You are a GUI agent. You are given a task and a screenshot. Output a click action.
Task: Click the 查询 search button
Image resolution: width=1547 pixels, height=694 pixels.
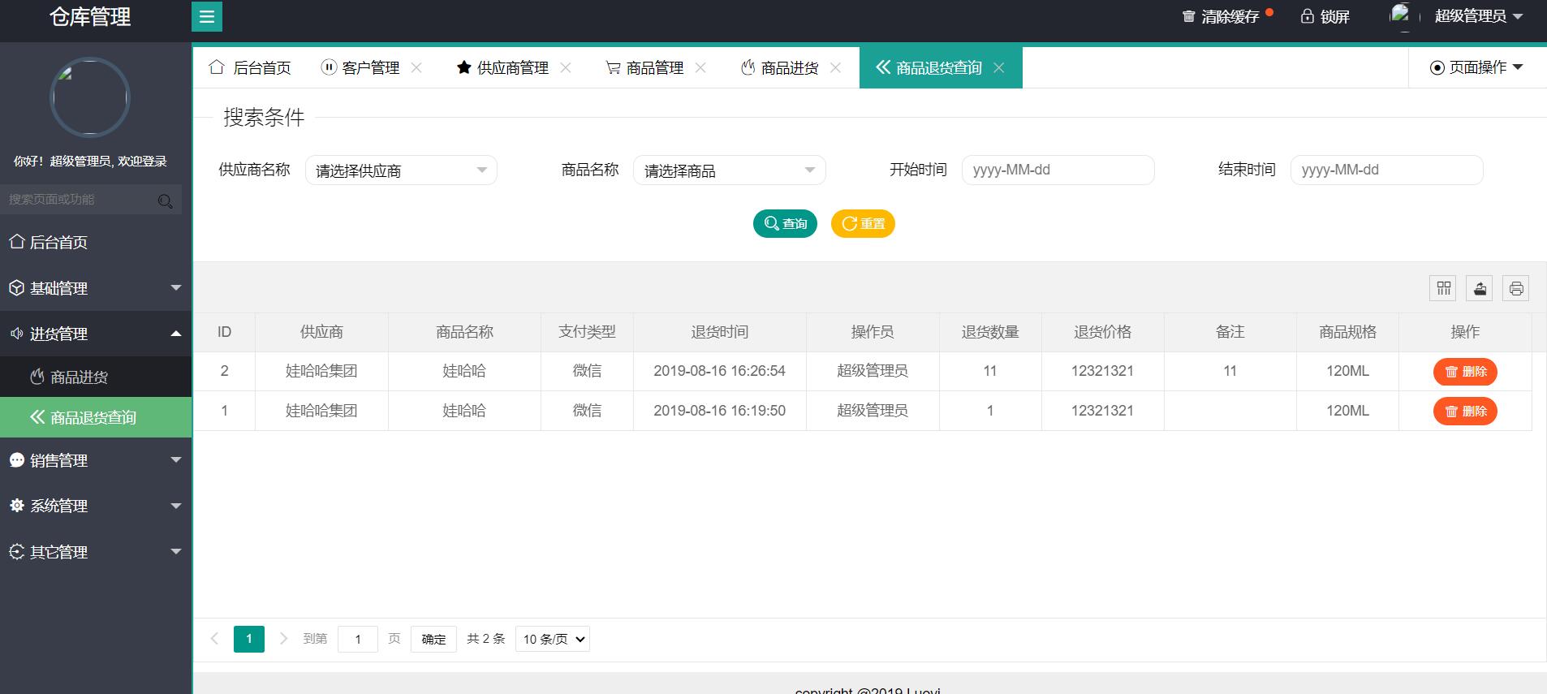point(785,224)
